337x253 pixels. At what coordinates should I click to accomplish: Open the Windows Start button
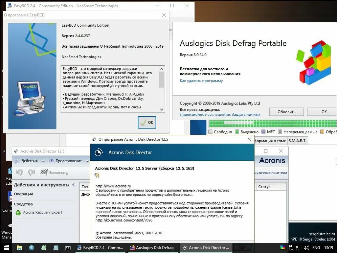coord(6,248)
